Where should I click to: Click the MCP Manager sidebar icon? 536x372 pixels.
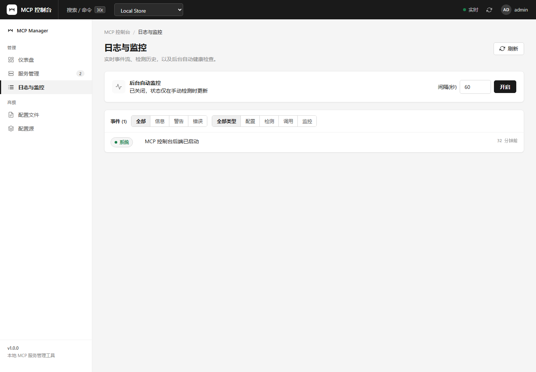[x=10, y=31]
